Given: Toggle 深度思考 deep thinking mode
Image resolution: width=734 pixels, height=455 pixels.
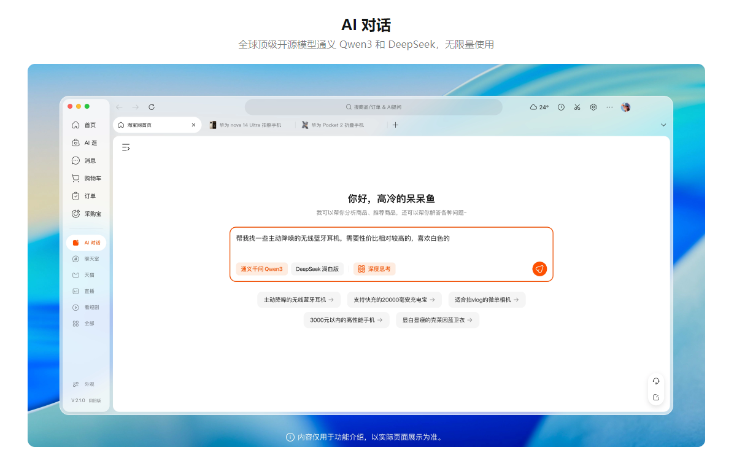Looking at the screenshot, I should (374, 269).
